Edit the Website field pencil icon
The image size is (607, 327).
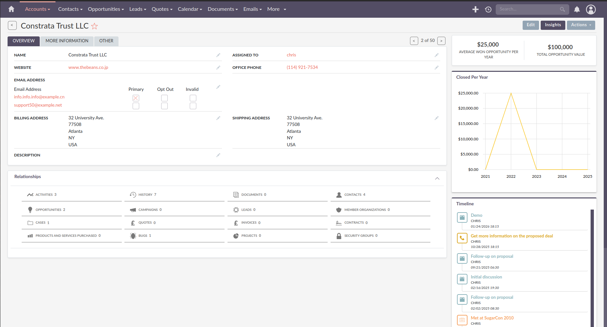pyautogui.click(x=218, y=68)
